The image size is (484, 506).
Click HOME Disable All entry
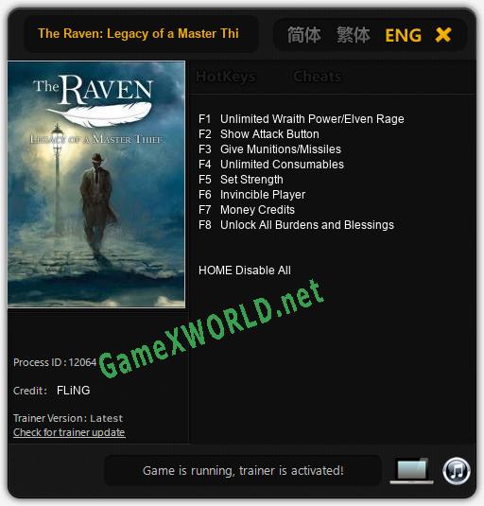[245, 270]
